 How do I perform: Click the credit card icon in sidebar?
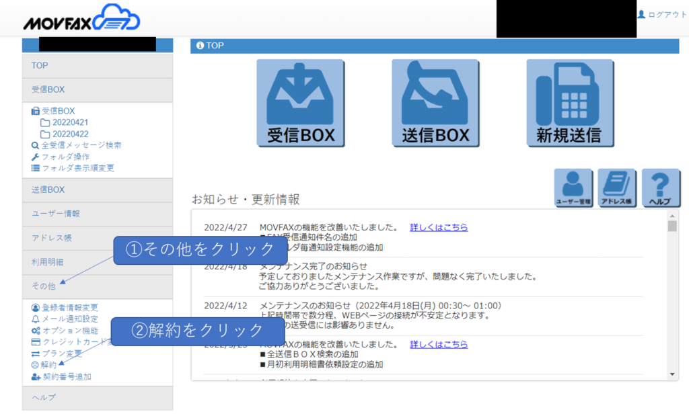point(36,342)
